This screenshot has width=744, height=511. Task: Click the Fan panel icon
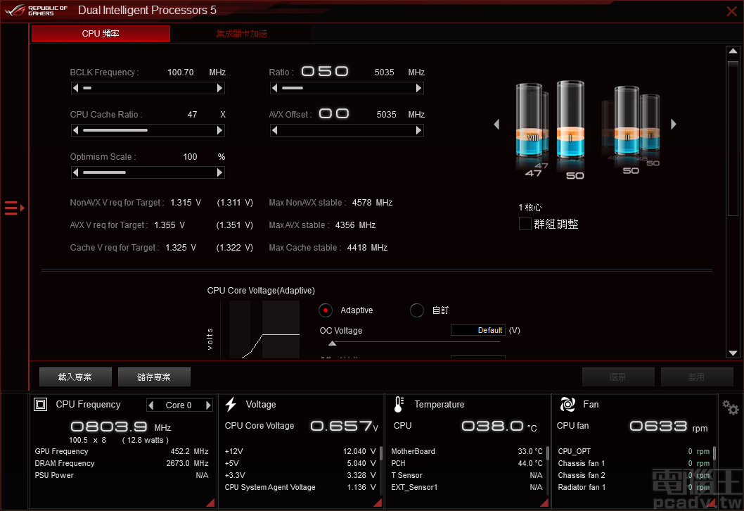(x=567, y=405)
